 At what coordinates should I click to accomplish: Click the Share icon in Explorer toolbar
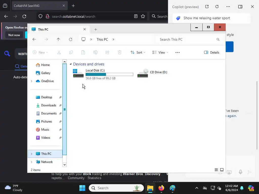click(107, 53)
